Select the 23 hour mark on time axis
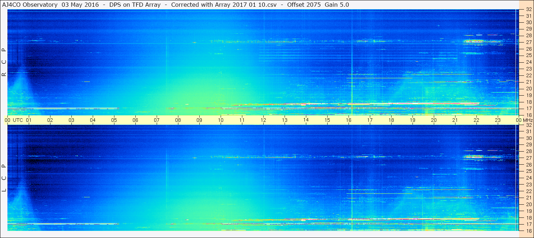 click(x=498, y=120)
